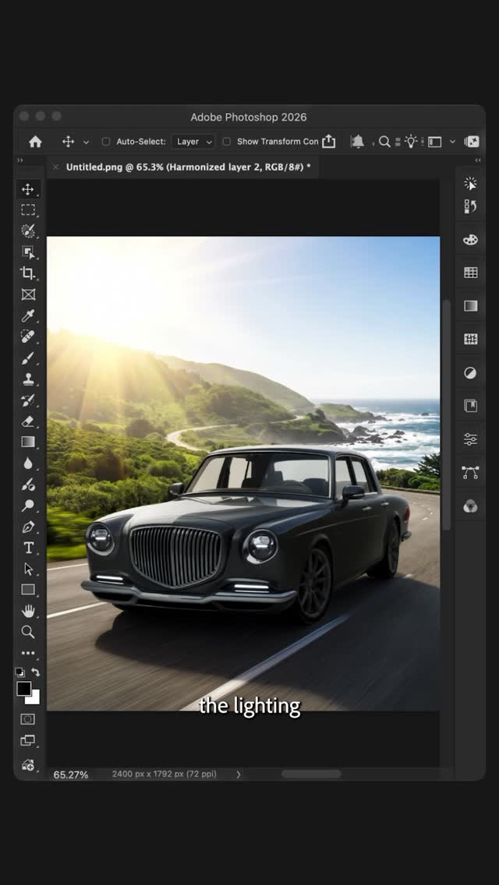Open the Adjustments half-circle panel
This screenshot has height=885, width=499.
tap(470, 373)
